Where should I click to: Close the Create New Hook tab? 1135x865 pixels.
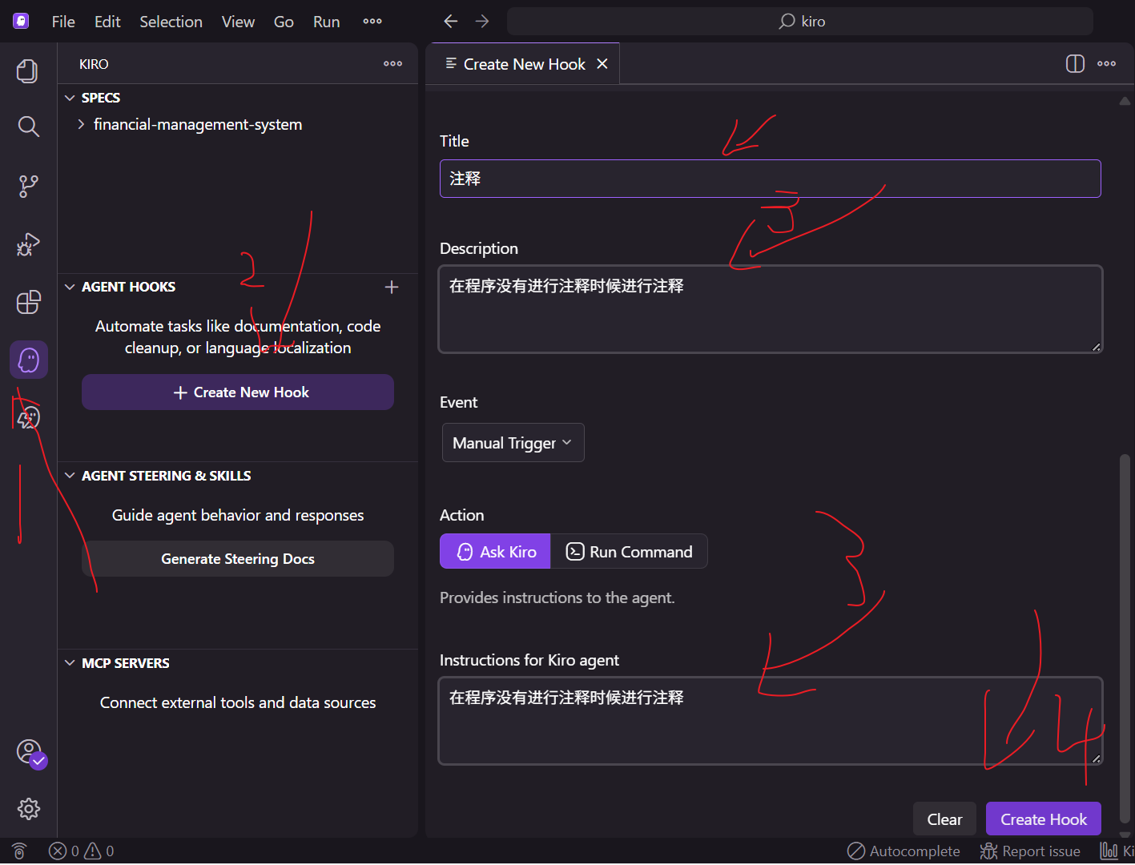click(602, 64)
